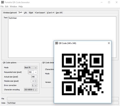Open the Error correction L dropdown

[x=34, y=85]
